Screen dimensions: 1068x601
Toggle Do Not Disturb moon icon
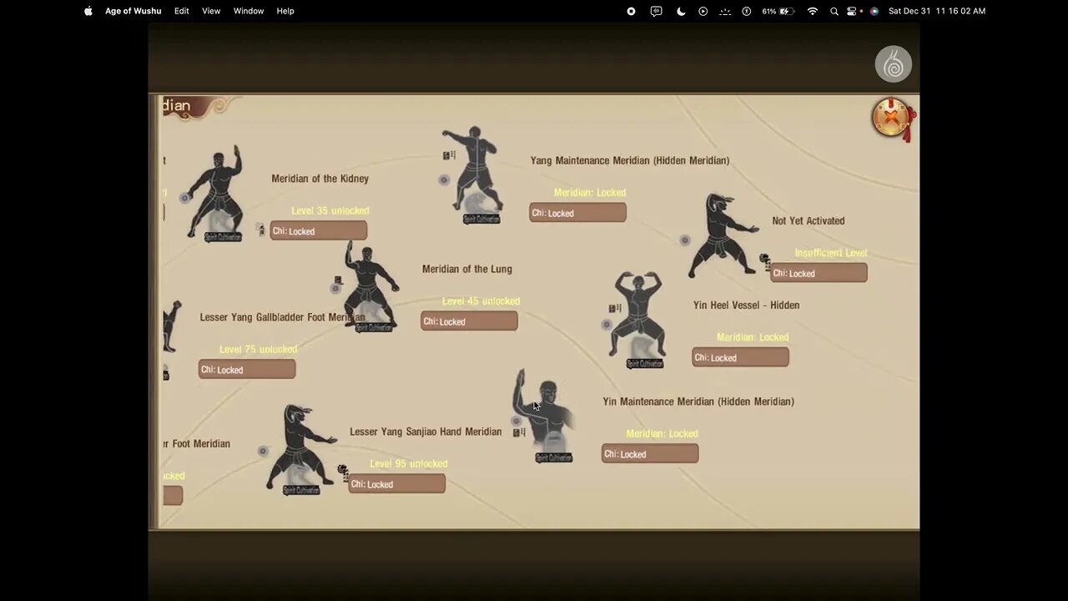coord(681,11)
